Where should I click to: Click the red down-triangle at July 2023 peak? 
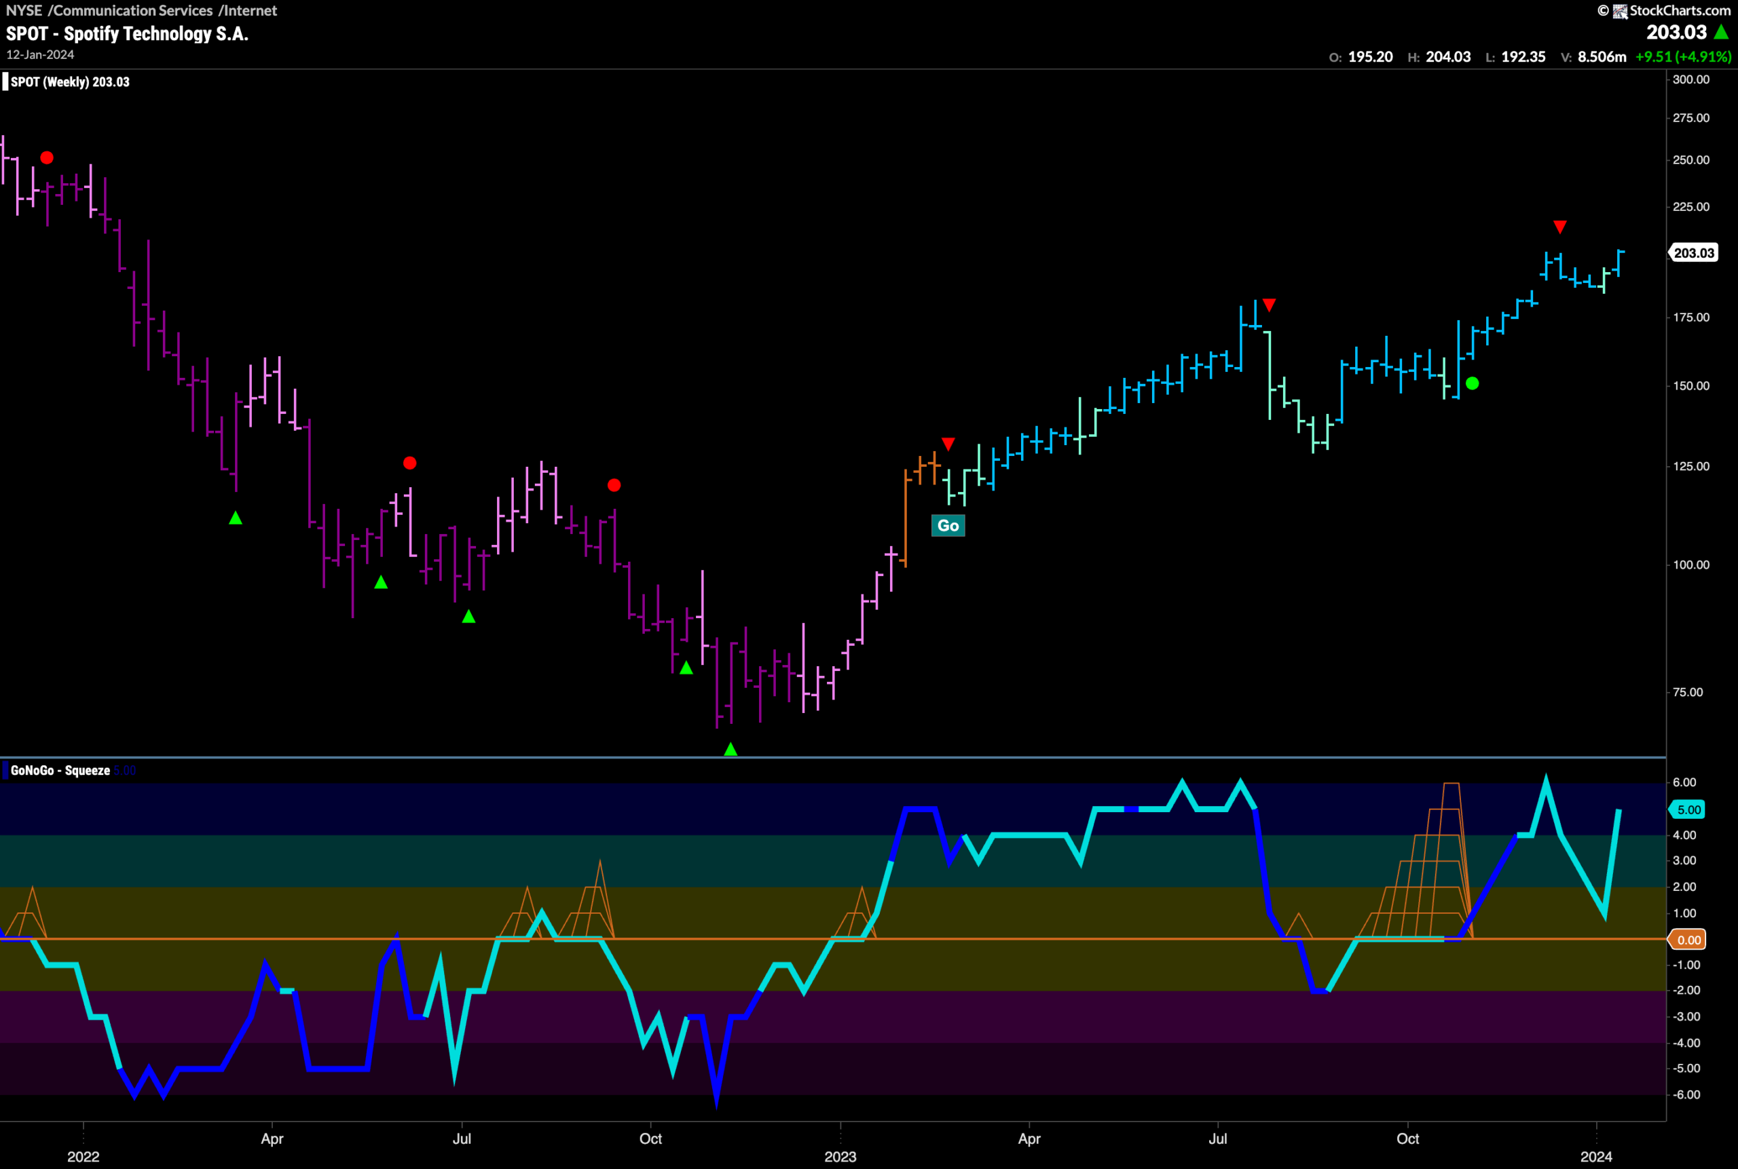pyautogui.click(x=1269, y=305)
